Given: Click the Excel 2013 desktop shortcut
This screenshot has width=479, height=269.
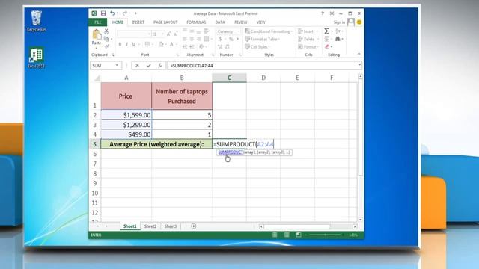Looking at the screenshot, I should tap(37, 58).
